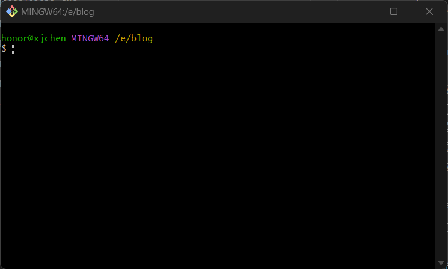The height and width of the screenshot is (269, 448).
Task: Click the Git Bash icon in title bar
Action: pyautogui.click(x=11, y=11)
